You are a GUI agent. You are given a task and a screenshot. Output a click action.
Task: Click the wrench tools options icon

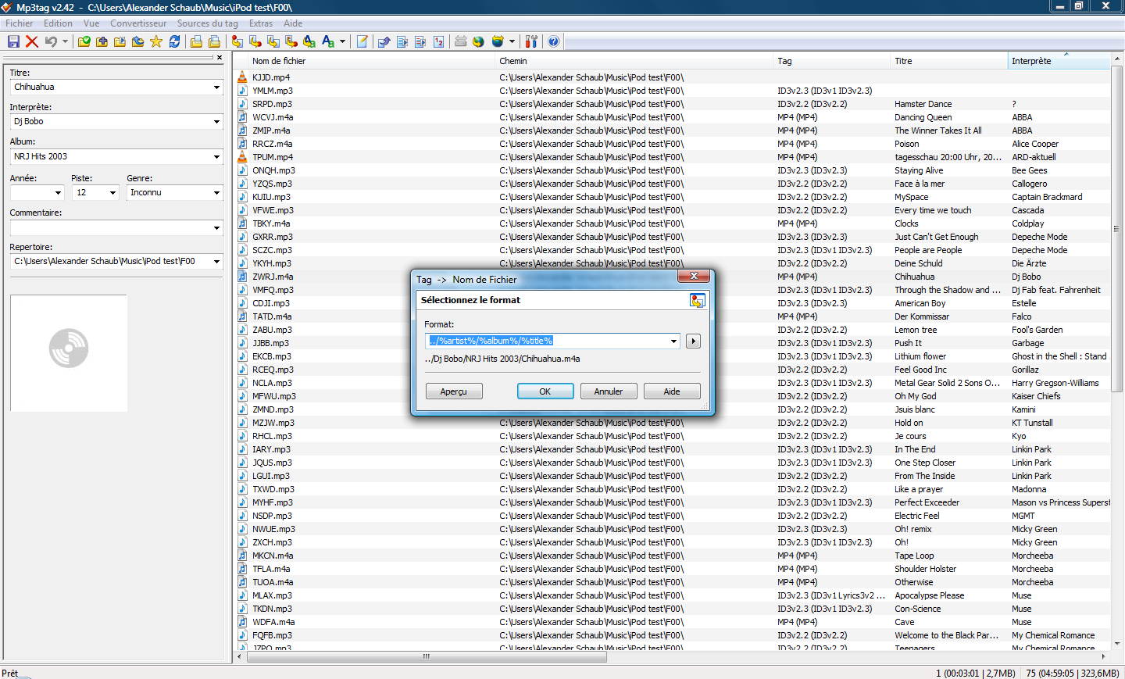pos(532,41)
